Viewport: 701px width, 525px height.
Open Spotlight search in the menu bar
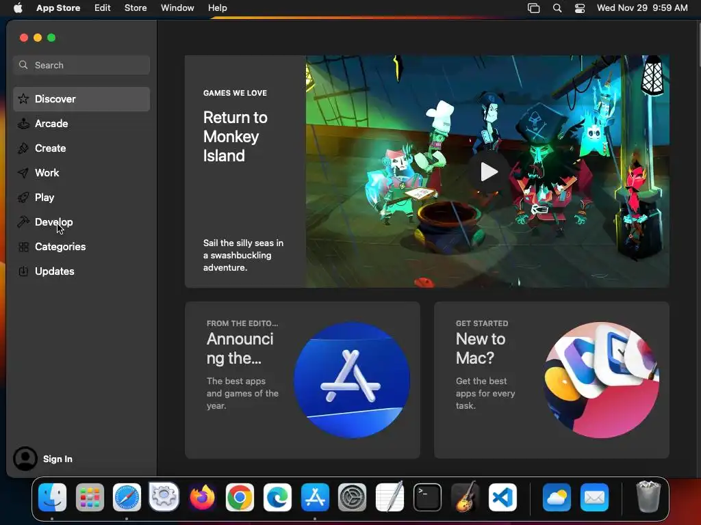coord(557,8)
